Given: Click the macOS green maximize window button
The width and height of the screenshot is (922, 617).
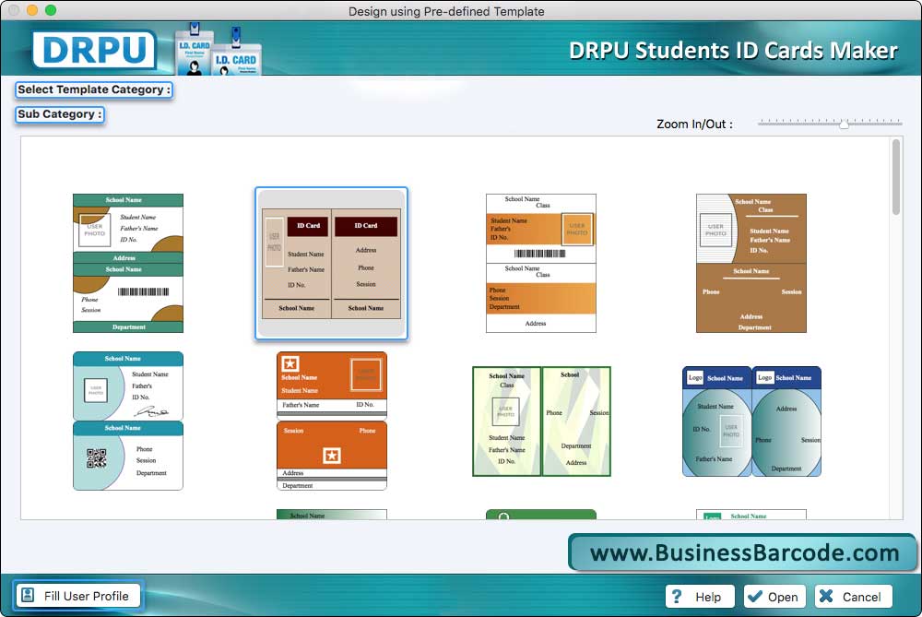Looking at the screenshot, I should [x=51, y=10].
